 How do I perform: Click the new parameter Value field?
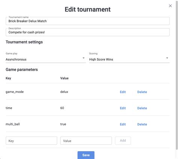86,141
